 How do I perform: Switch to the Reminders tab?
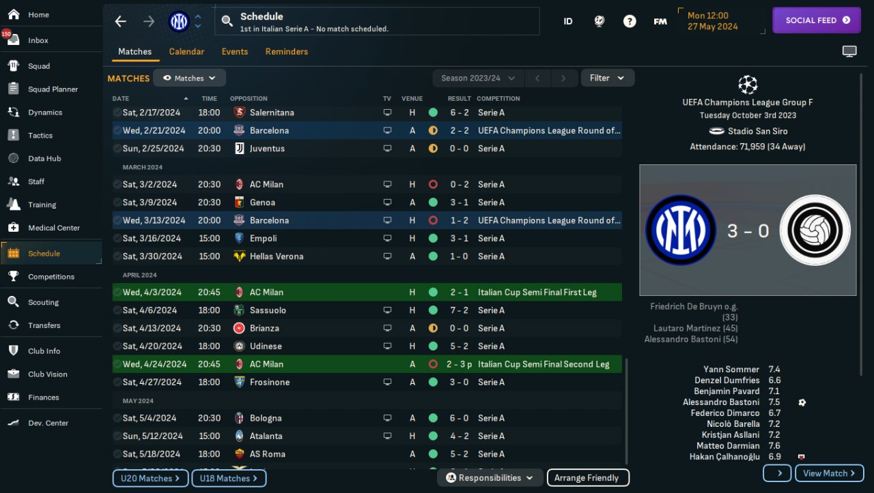point(286,52)
